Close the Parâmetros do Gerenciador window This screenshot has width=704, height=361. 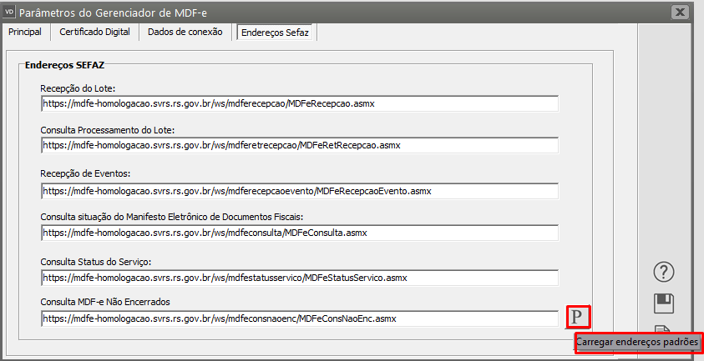click(681, 12)
